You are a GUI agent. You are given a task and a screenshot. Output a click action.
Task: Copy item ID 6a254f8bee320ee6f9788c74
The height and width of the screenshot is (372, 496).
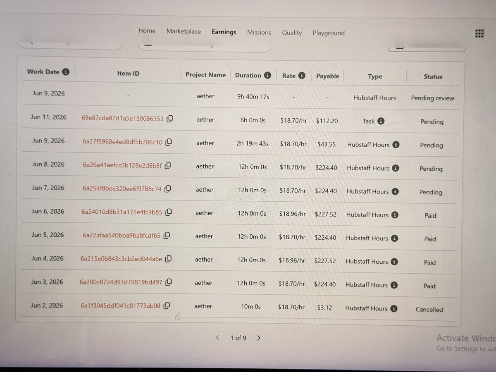click(x=168, y=189)
